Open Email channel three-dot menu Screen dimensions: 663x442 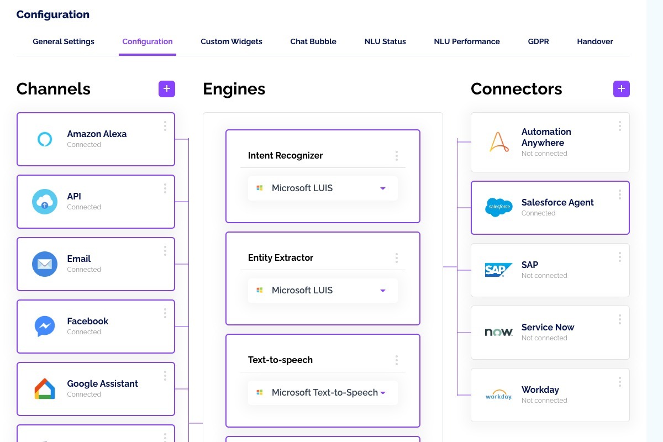(165, 251)
